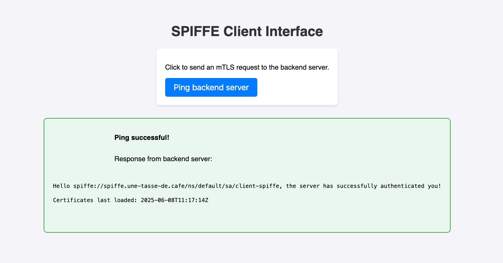Viewport: 503px width, 263px height.
Task: Click the phrase the server has in the response
Action: point(309,186)
